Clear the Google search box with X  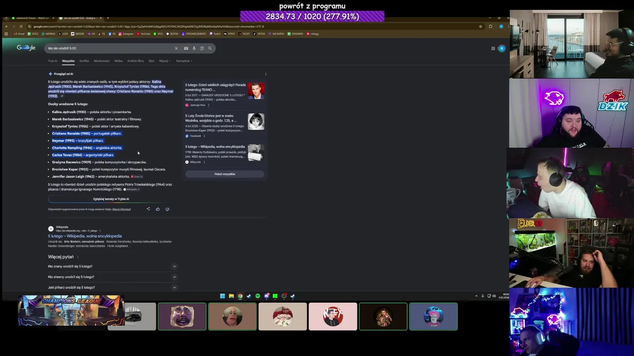pos(176,48)
